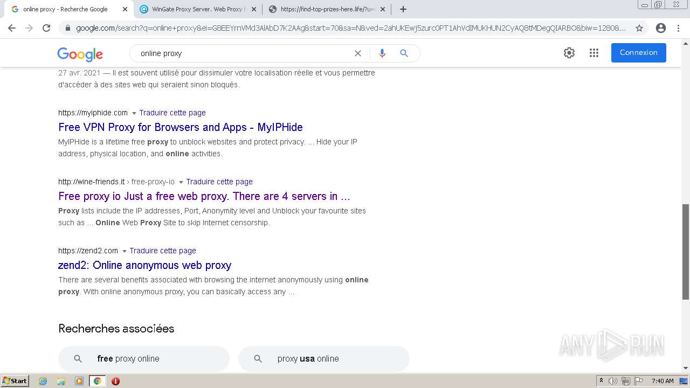The width and height of the screenshot is (690, 388).
Task: Select related search proxy usa online
Action: (x=324, y=359)
